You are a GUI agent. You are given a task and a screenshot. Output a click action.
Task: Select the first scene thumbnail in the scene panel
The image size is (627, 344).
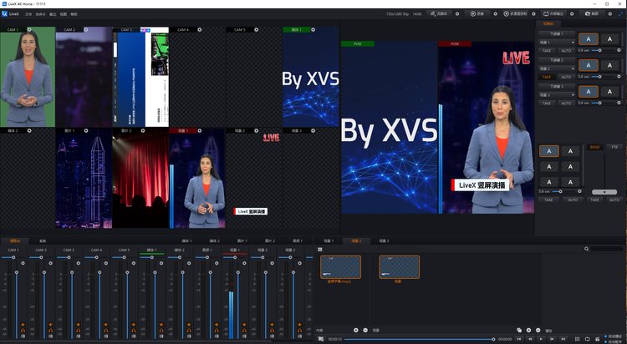point(340,267)
